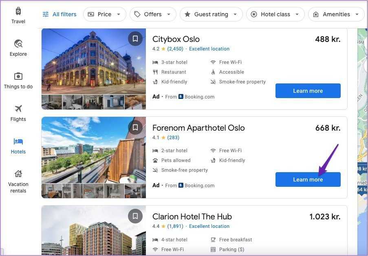Click Learn more for Citybox Oslo
The height and width of the screenshot is (256, 368).
pyautogui.click(x=308, y=91)
